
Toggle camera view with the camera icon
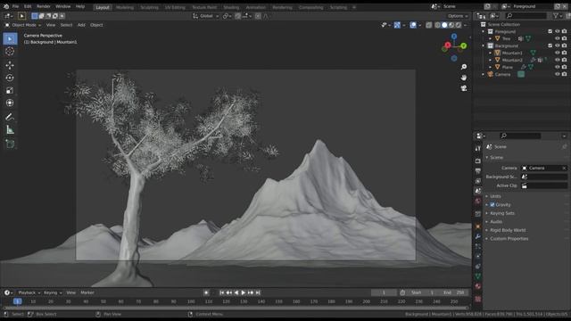(464, 88)
